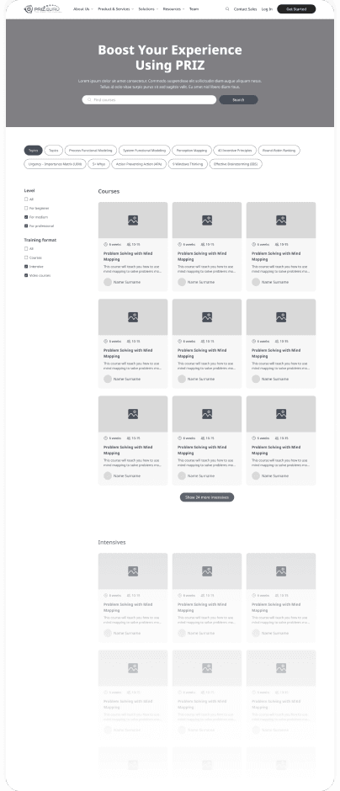Click the Training format filter heading
The image size is (340, 791).
coord(40,240)
